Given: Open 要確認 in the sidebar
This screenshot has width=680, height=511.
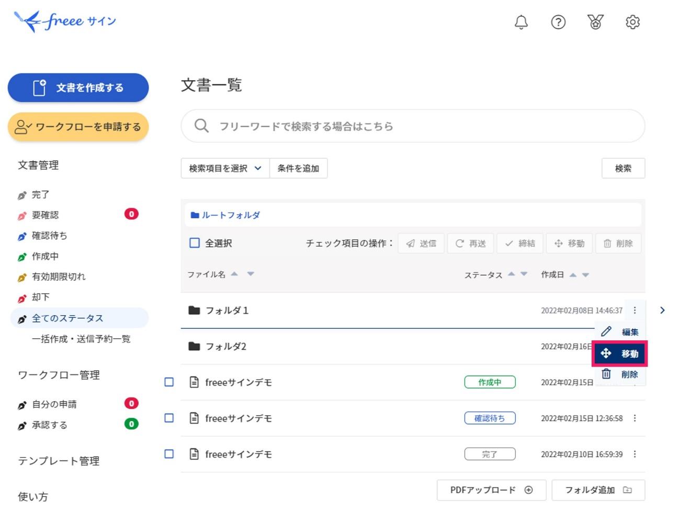Looking at the screenshot, I should click(x=45, y=215).
